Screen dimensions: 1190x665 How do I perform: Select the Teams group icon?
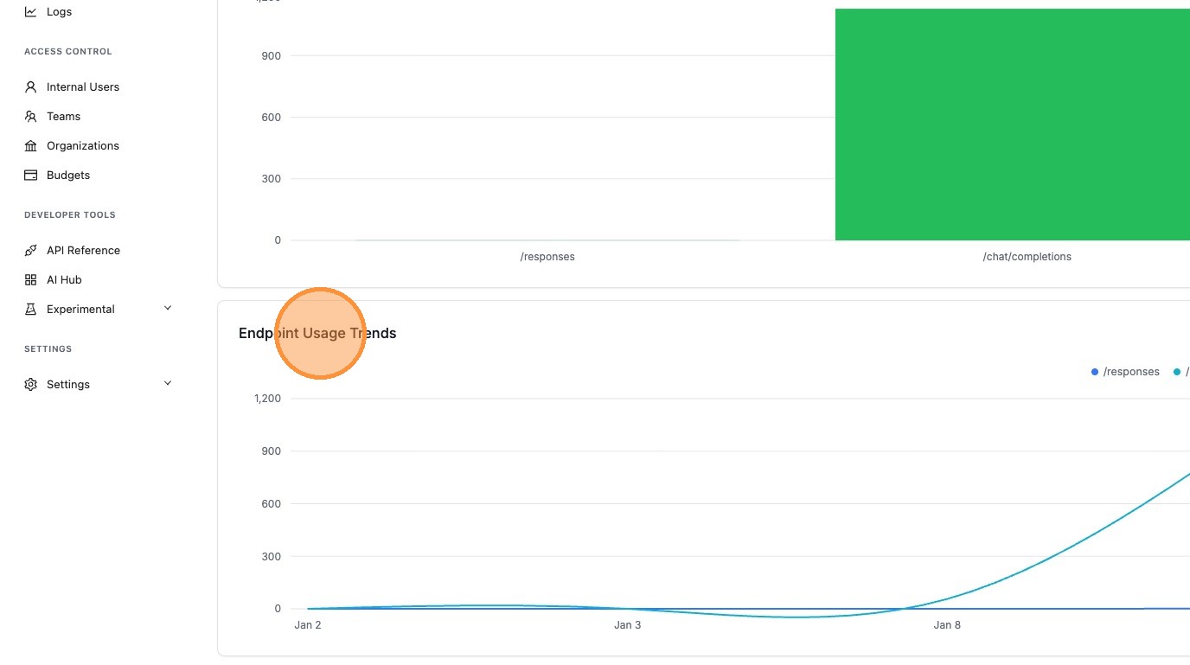[x=31, y=117]
